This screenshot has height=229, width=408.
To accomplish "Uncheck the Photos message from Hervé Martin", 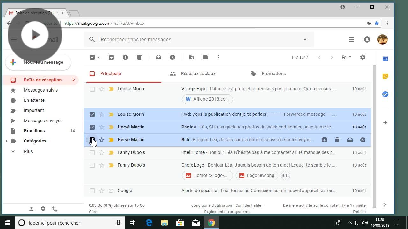I will (x=92, y=127).
